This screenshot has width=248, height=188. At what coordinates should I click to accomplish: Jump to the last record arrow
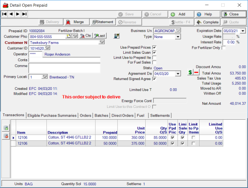pos(24,14)
